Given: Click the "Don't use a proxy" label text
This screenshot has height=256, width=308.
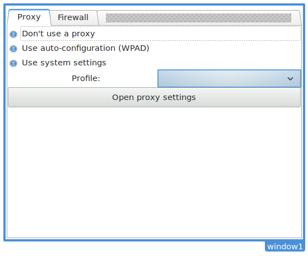Looking at the screenshot, I should pyautogui.click(x=58, y=34).
